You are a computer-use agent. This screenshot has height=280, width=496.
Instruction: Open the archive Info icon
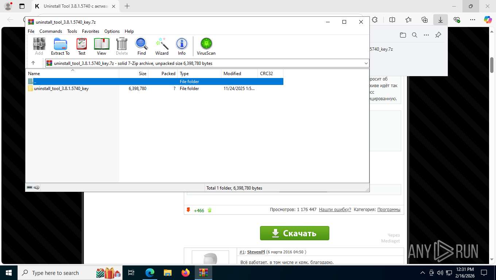click(182, 47)
